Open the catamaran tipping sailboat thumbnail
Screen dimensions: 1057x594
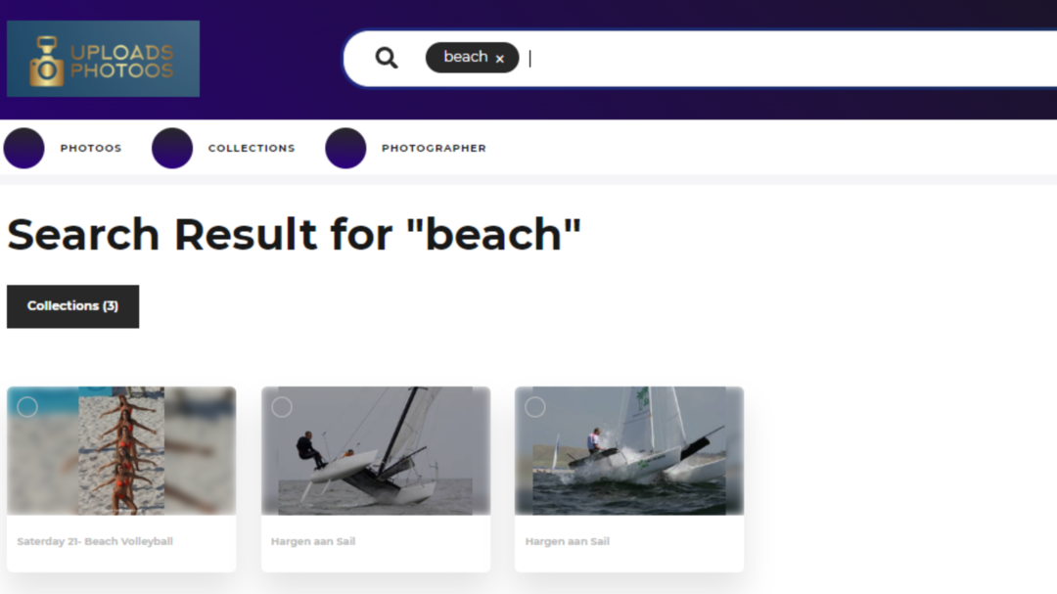pyautogui.click(x=376, y=450)
